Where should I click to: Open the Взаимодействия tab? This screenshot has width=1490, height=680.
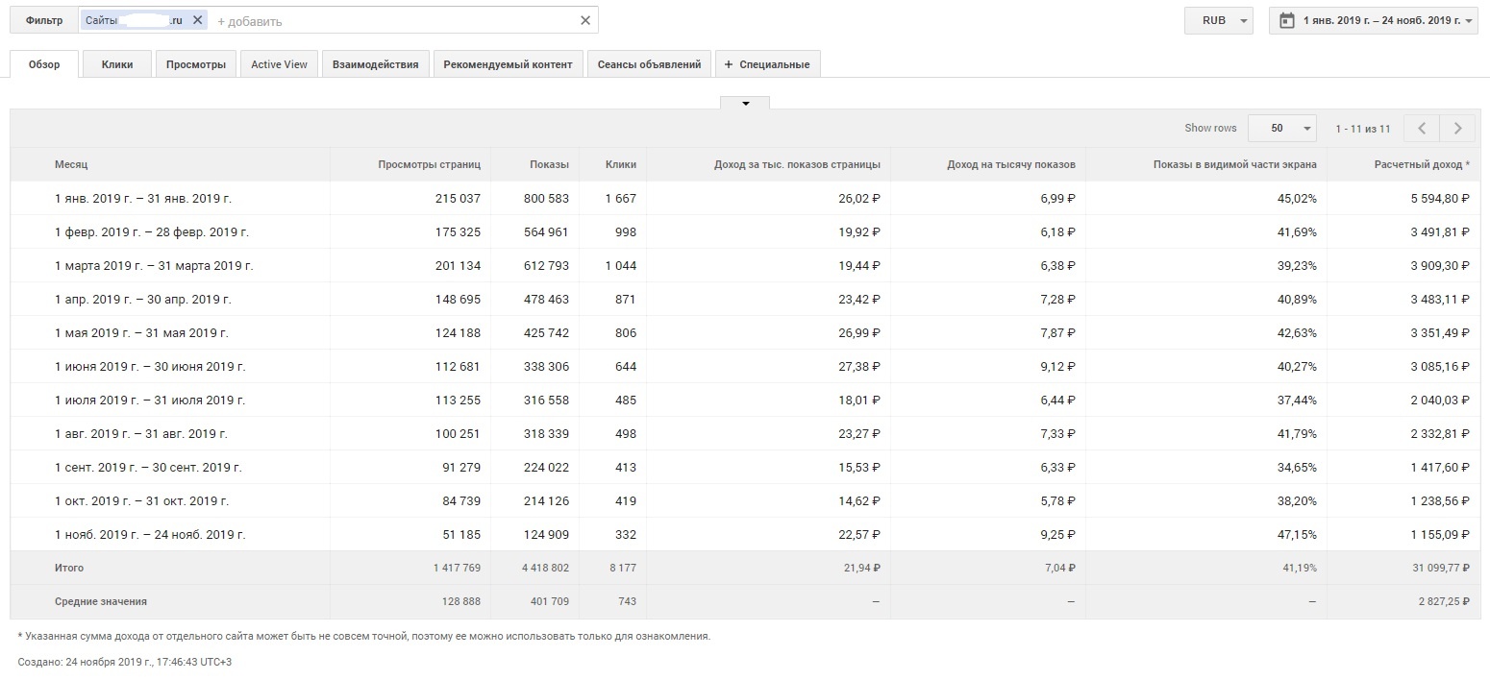pos(375,64)
